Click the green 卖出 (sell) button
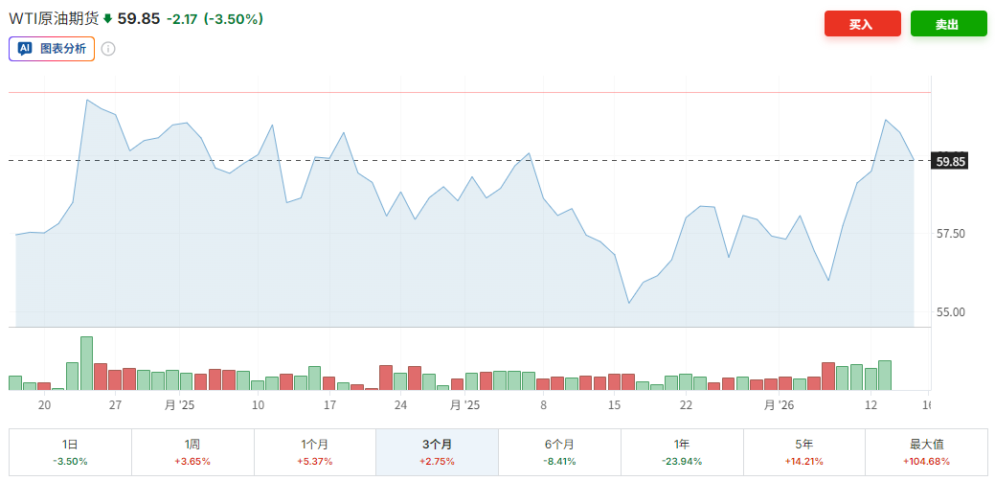Screen dimensions: 995x481 [948, 24]
